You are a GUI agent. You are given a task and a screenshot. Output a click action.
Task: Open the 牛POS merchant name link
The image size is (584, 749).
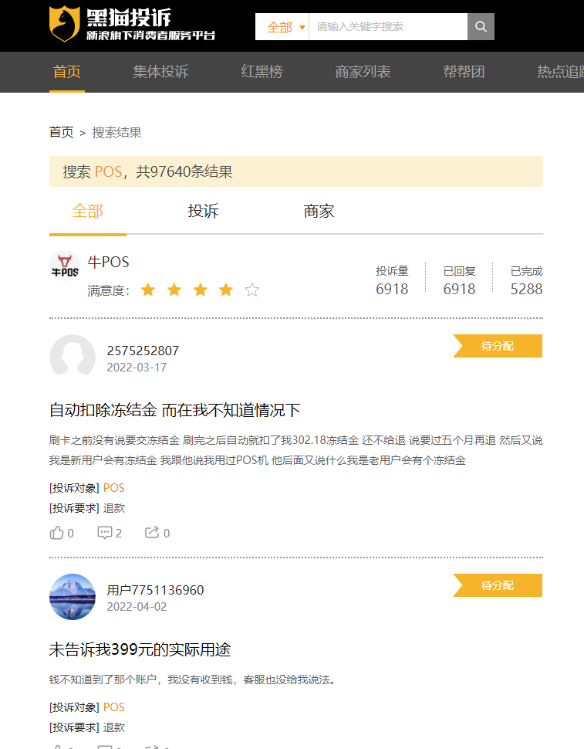coord(108,263)
